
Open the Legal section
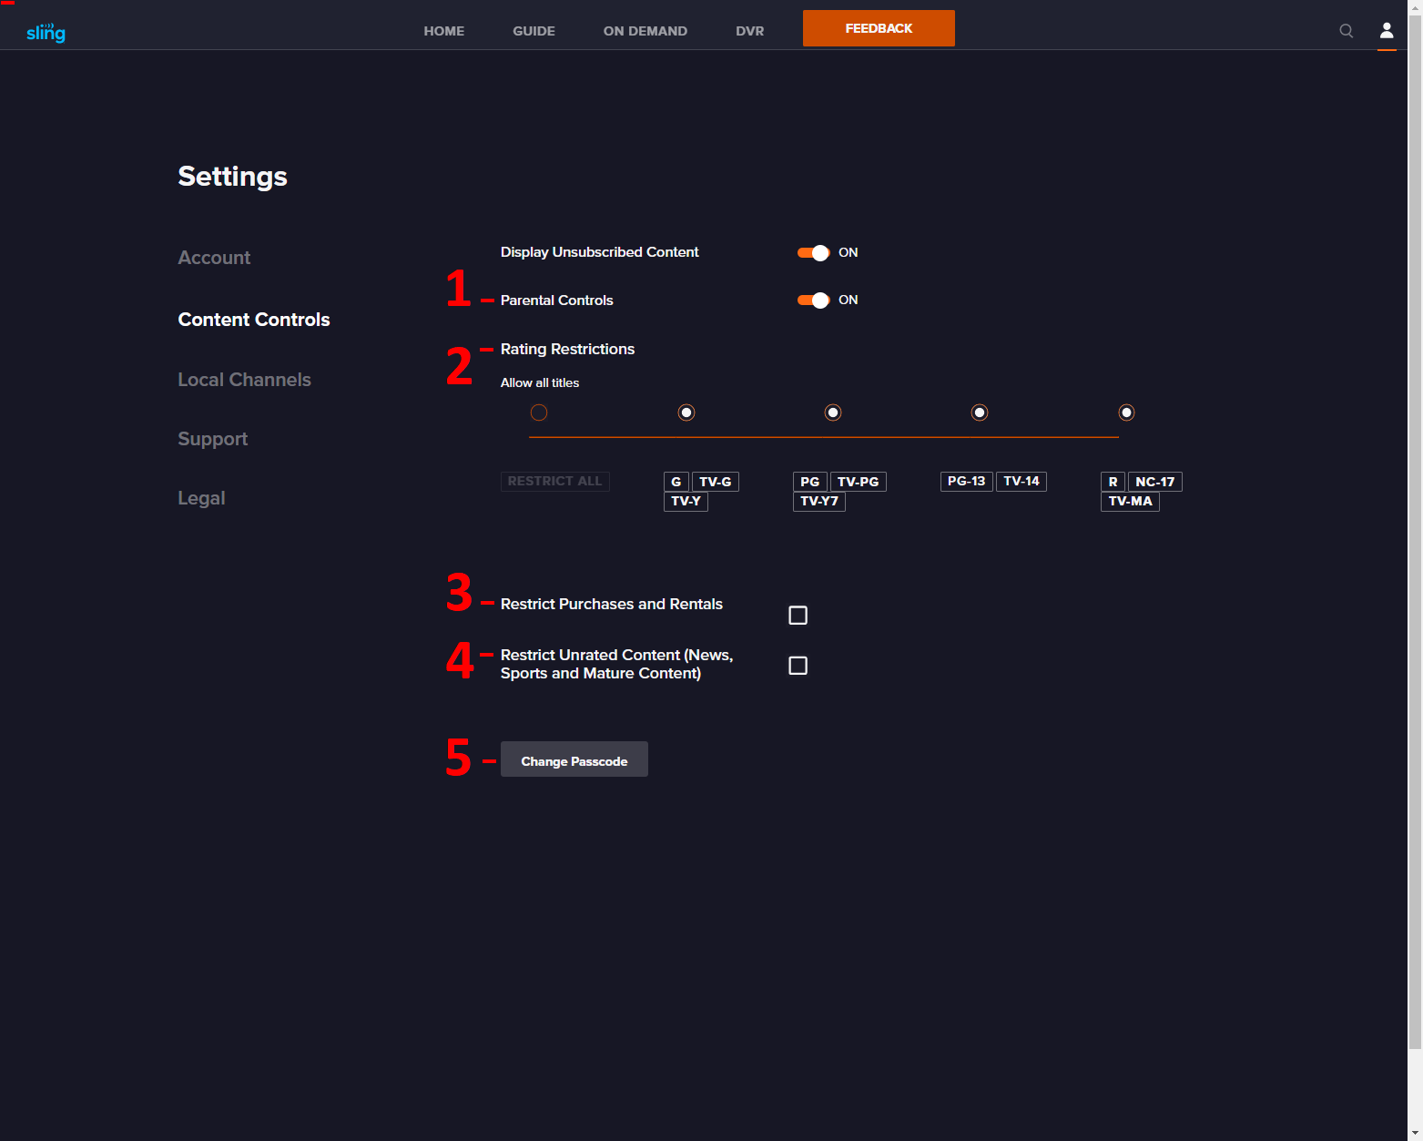coord(201,498)
